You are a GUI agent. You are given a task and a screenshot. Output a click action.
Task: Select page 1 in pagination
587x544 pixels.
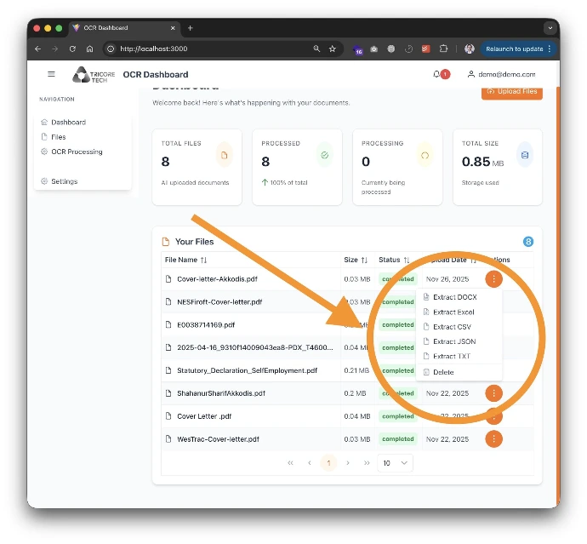pos(328,463)
